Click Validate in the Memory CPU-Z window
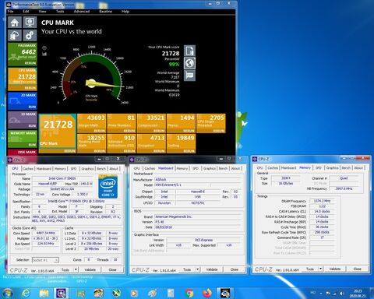This screenshot has height=299, width=374. [335, 269]
